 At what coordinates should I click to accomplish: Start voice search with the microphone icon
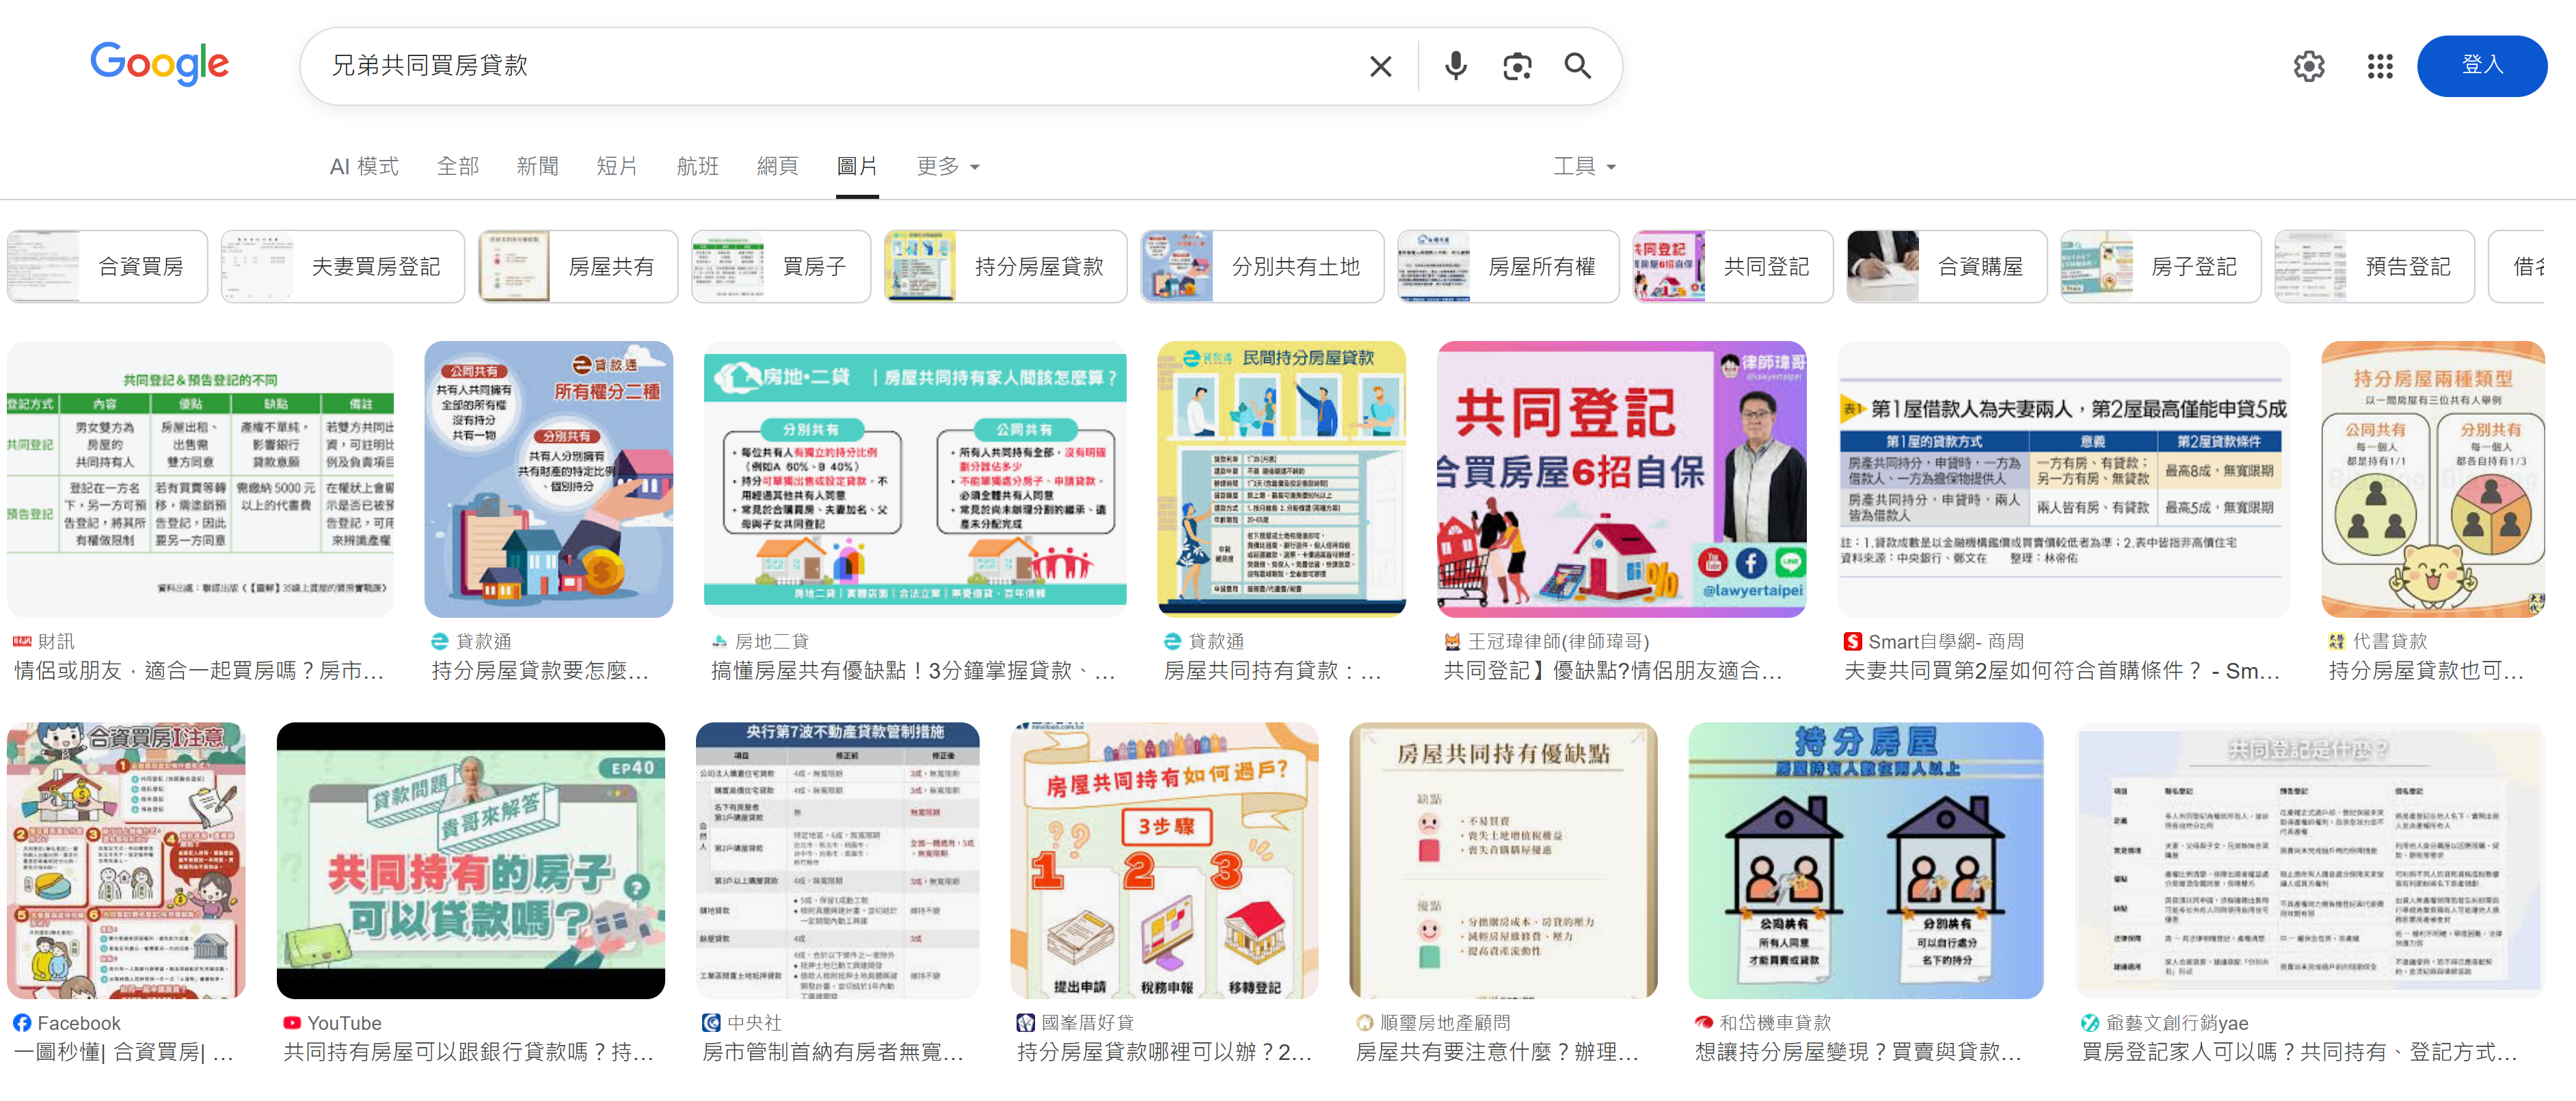click(x=1455, y=66)
